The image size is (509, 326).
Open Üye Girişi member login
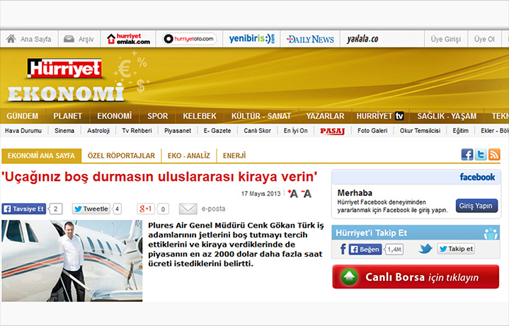click(445, 39)
